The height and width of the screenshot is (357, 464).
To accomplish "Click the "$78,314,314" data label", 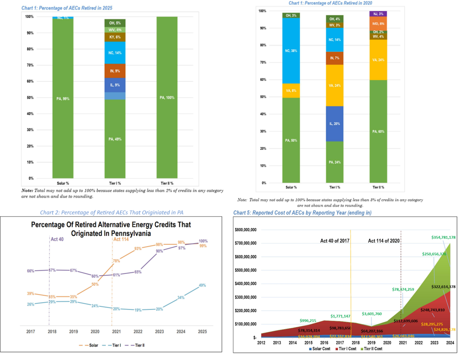I will point(309,330).
